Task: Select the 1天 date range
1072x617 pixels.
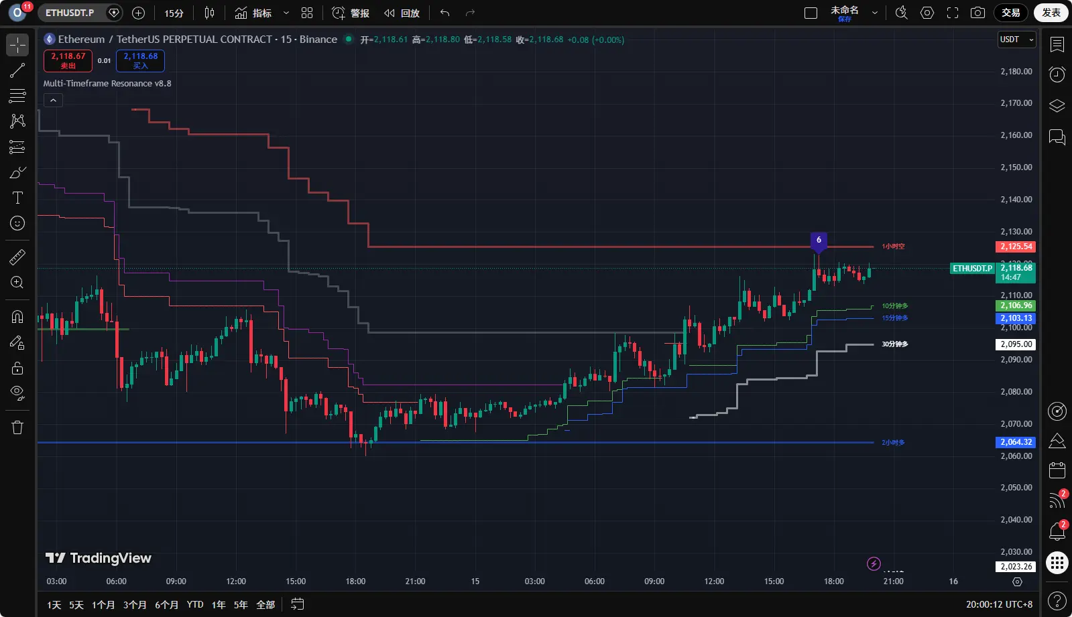Action: click(x=54, y=605)
